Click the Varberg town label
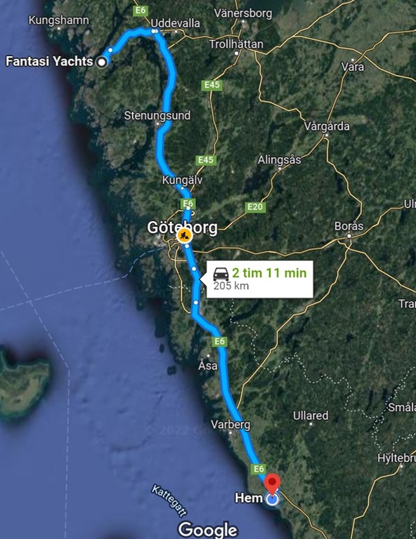Viewport: 416px width, 539px height. [x=230, y=425]
